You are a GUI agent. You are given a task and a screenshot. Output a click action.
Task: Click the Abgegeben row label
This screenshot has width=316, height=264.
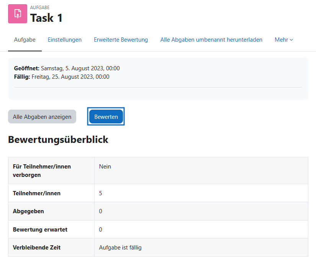pos(28,211)
